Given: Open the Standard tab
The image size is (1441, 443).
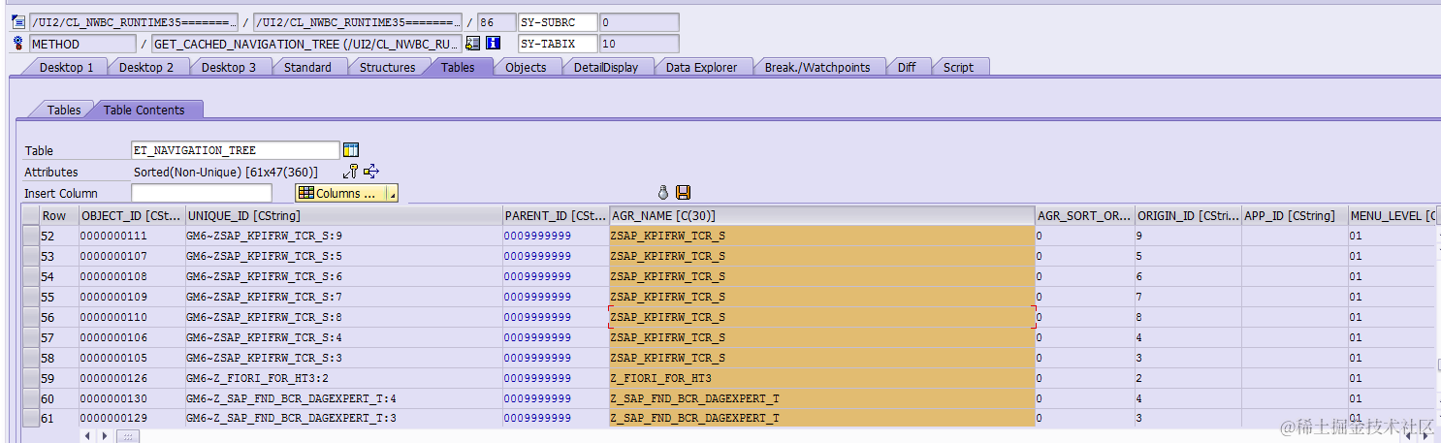Looking at the screenshot, I should pos(307,67).
